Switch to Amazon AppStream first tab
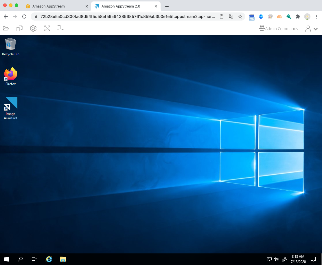The image size is (322, 265). point(57,6)
